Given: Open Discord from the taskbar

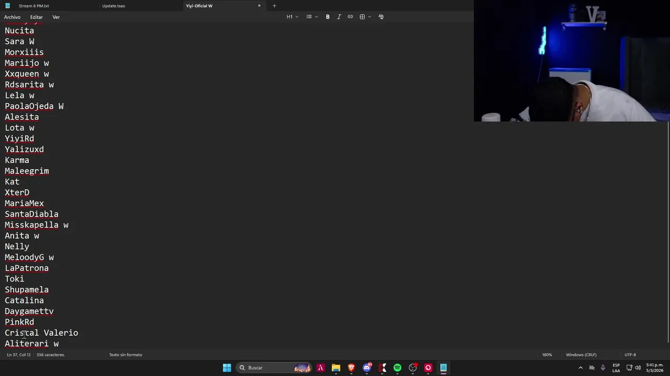Looking at the screenshot, I should (367, 368).
